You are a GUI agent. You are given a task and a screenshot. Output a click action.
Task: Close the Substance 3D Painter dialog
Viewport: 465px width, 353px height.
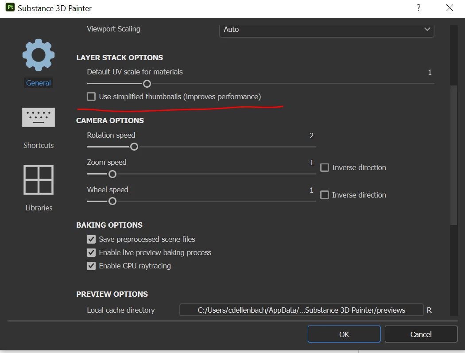(449, 8)
